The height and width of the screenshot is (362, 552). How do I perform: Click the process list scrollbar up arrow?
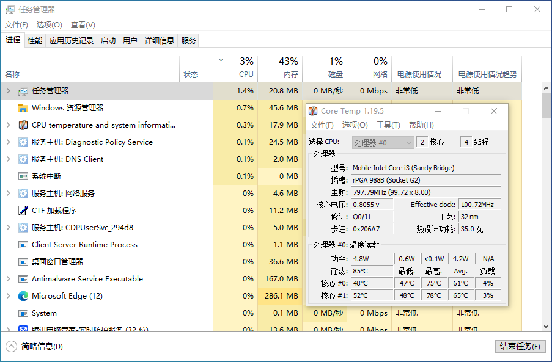pos(546,89)
